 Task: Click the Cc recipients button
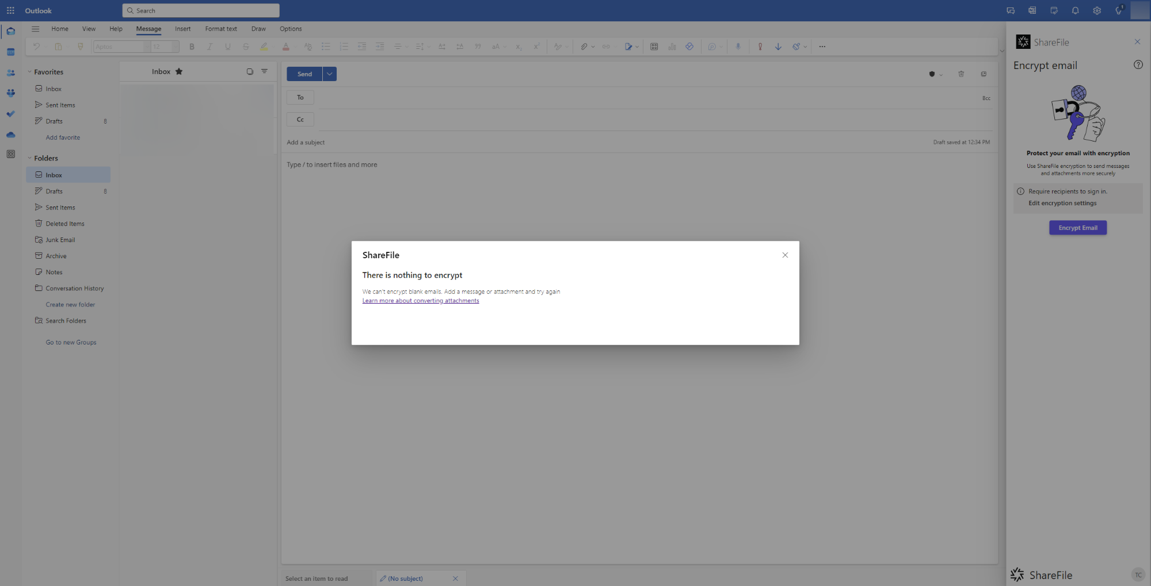pos(300,120)
